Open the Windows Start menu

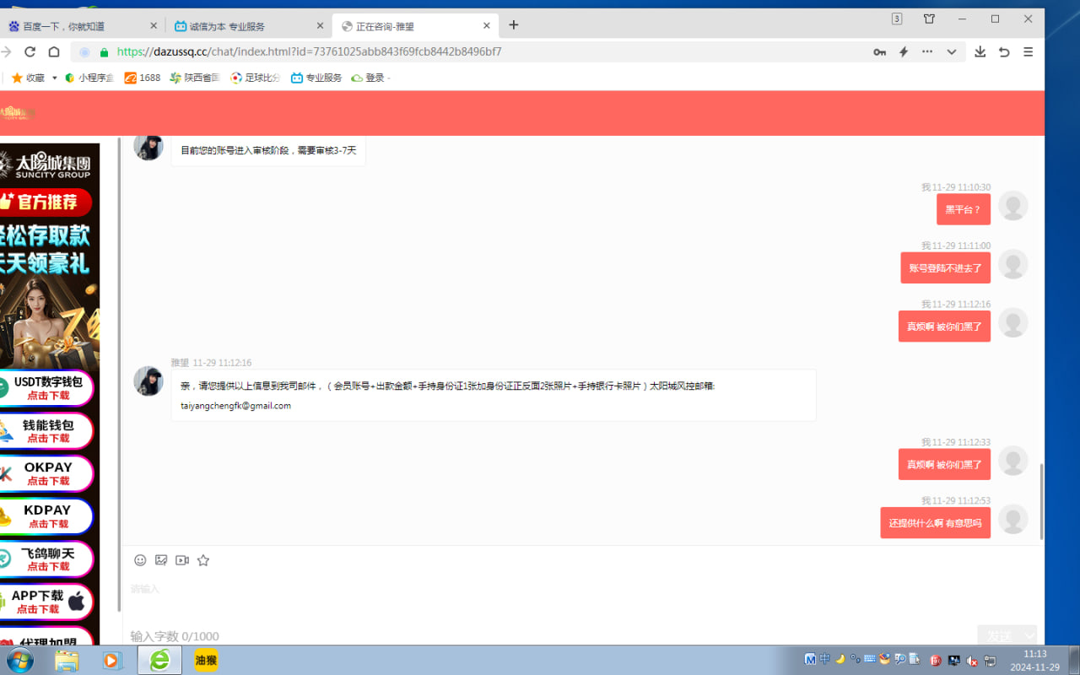19,661
